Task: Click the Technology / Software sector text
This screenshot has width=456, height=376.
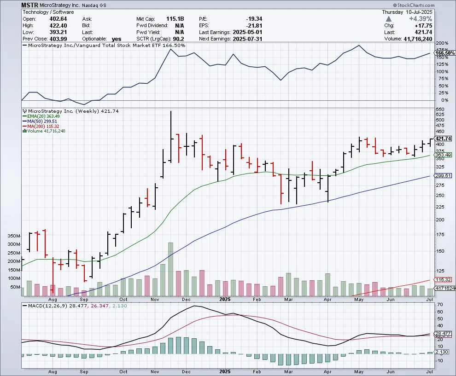Action: [48, 12]
